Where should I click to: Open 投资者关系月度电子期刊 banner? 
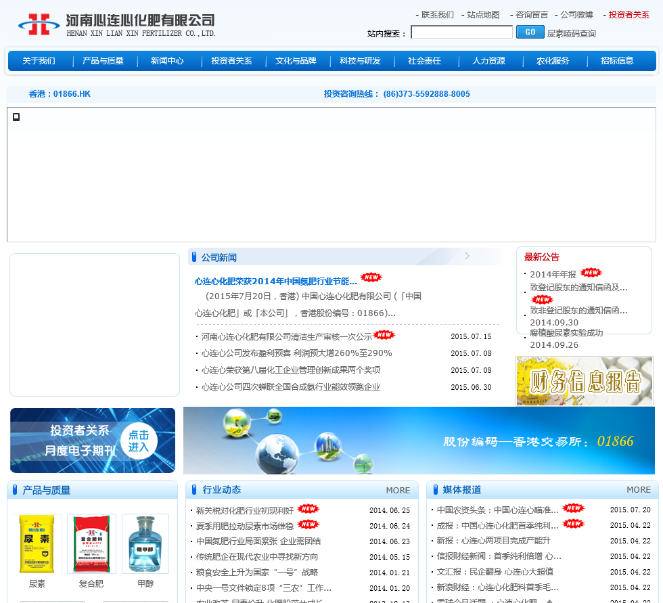coord(93,440)
